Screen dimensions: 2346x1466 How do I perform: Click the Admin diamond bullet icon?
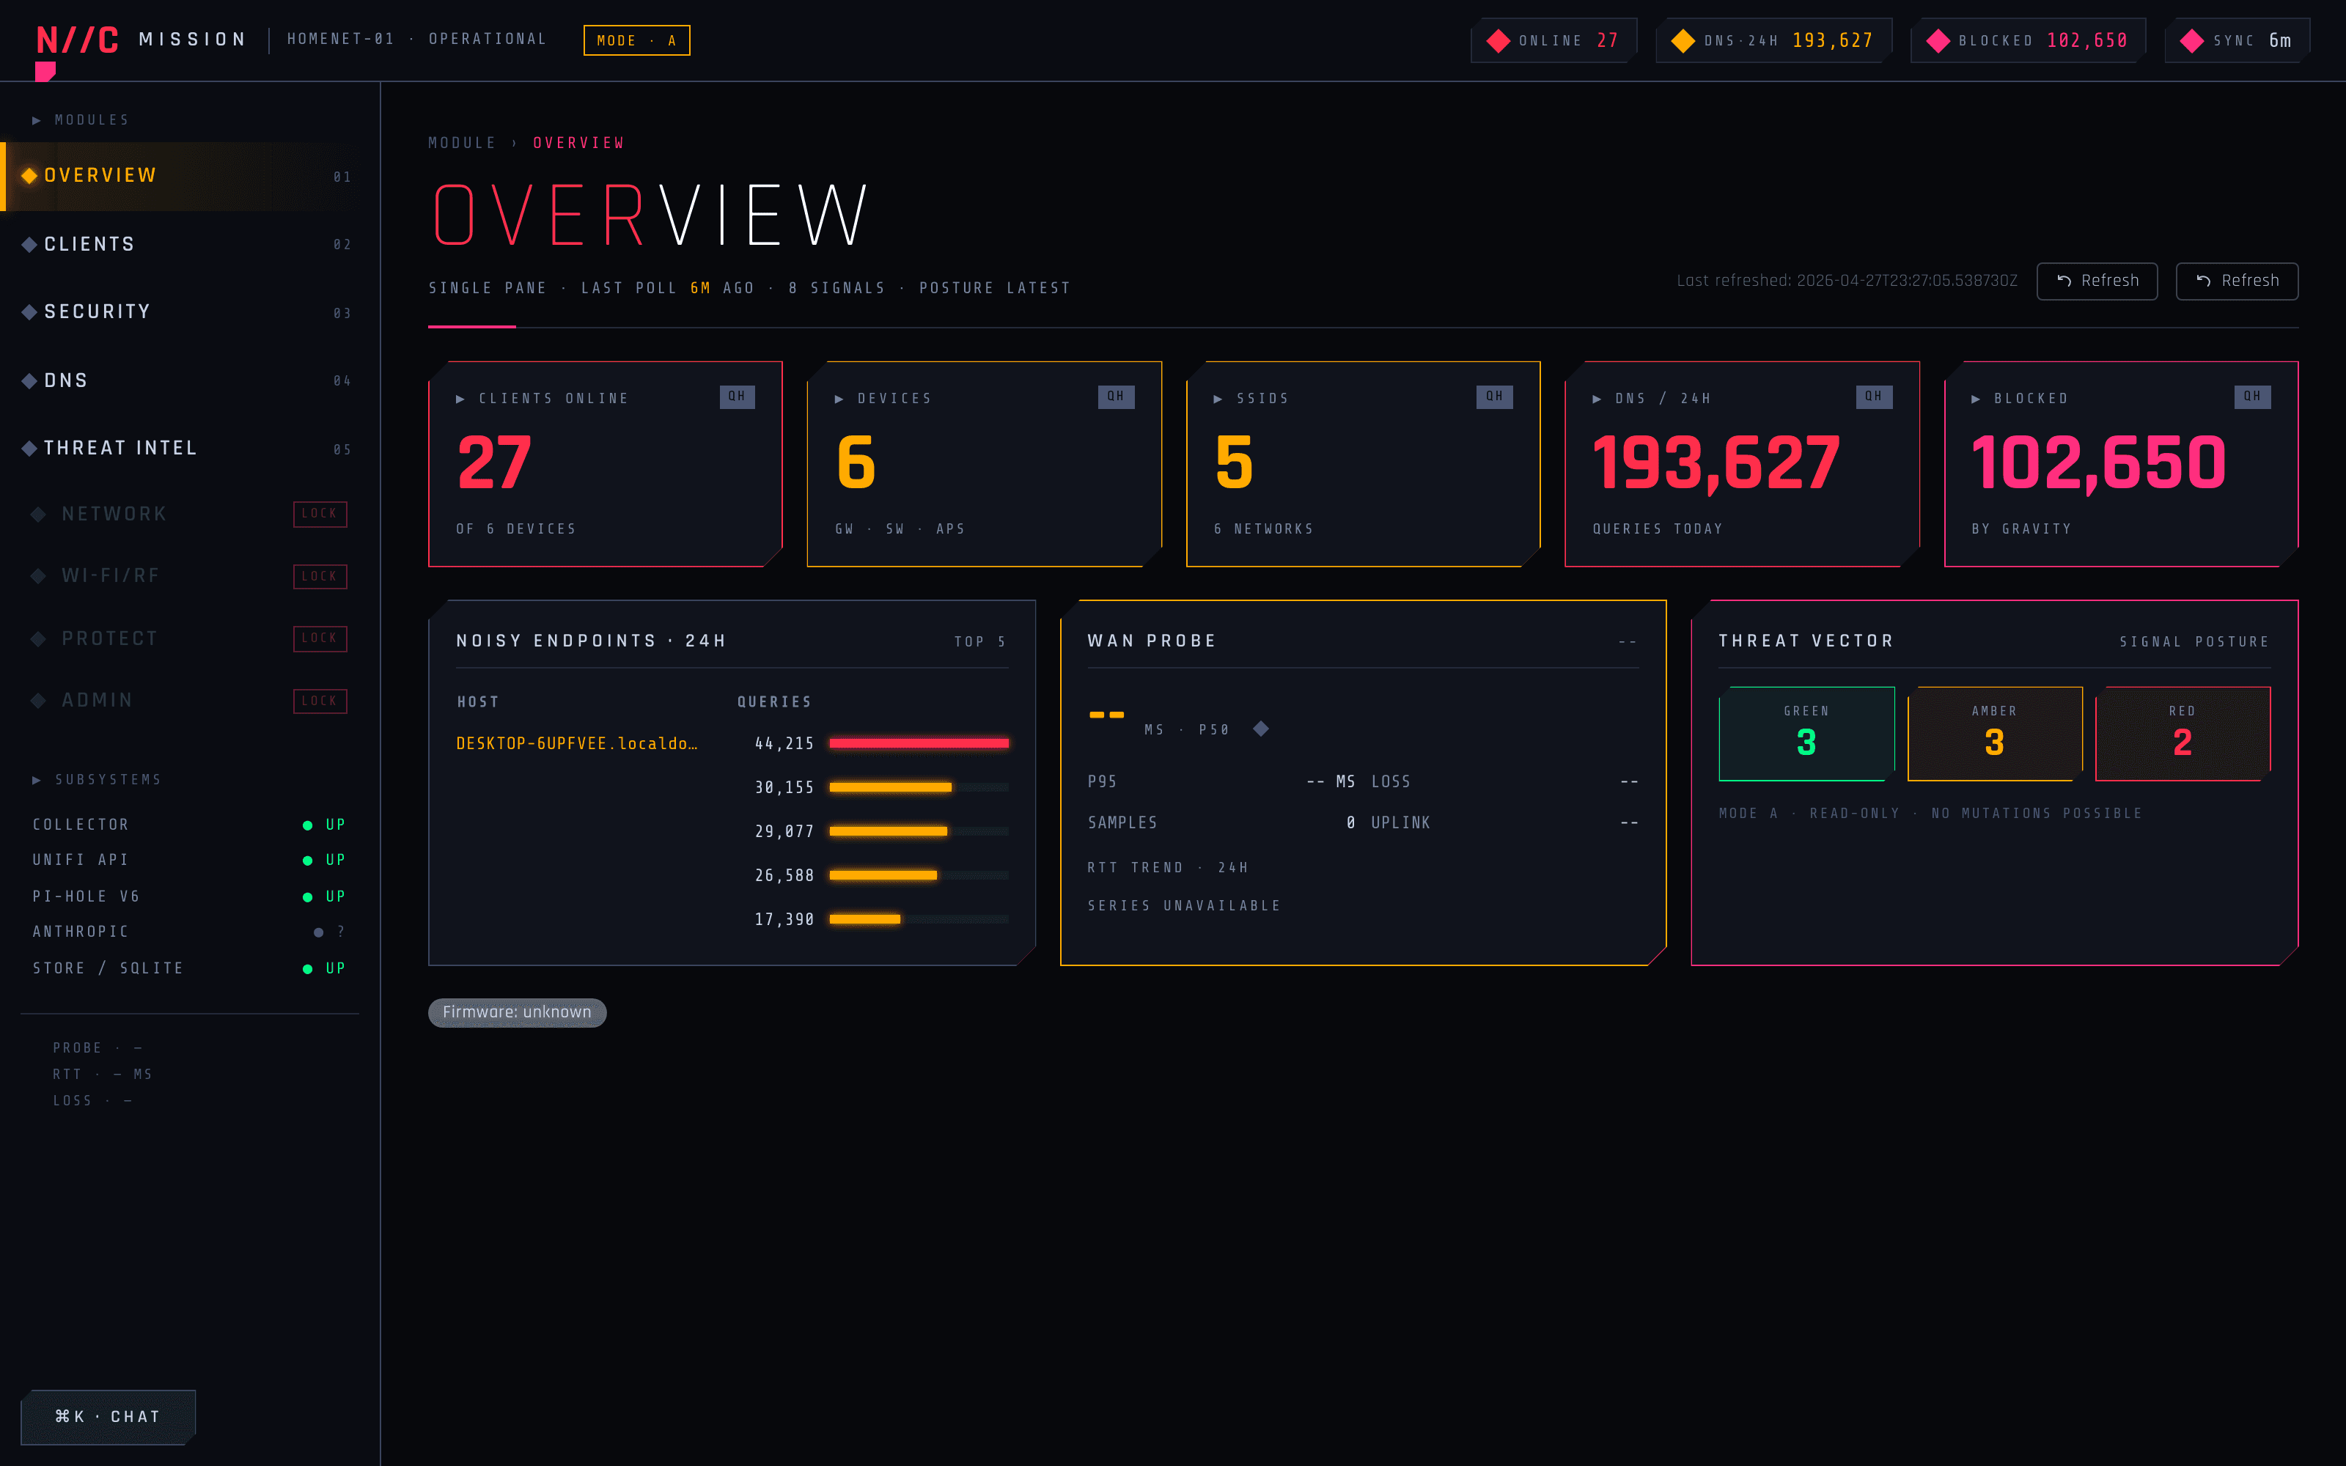(x=38, y=700)
